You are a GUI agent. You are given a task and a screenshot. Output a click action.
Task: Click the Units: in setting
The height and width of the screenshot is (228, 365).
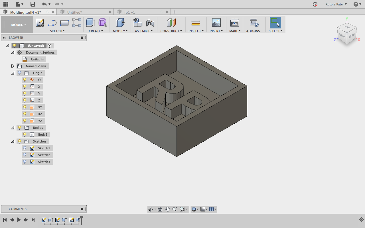click(x=37, y=59)
